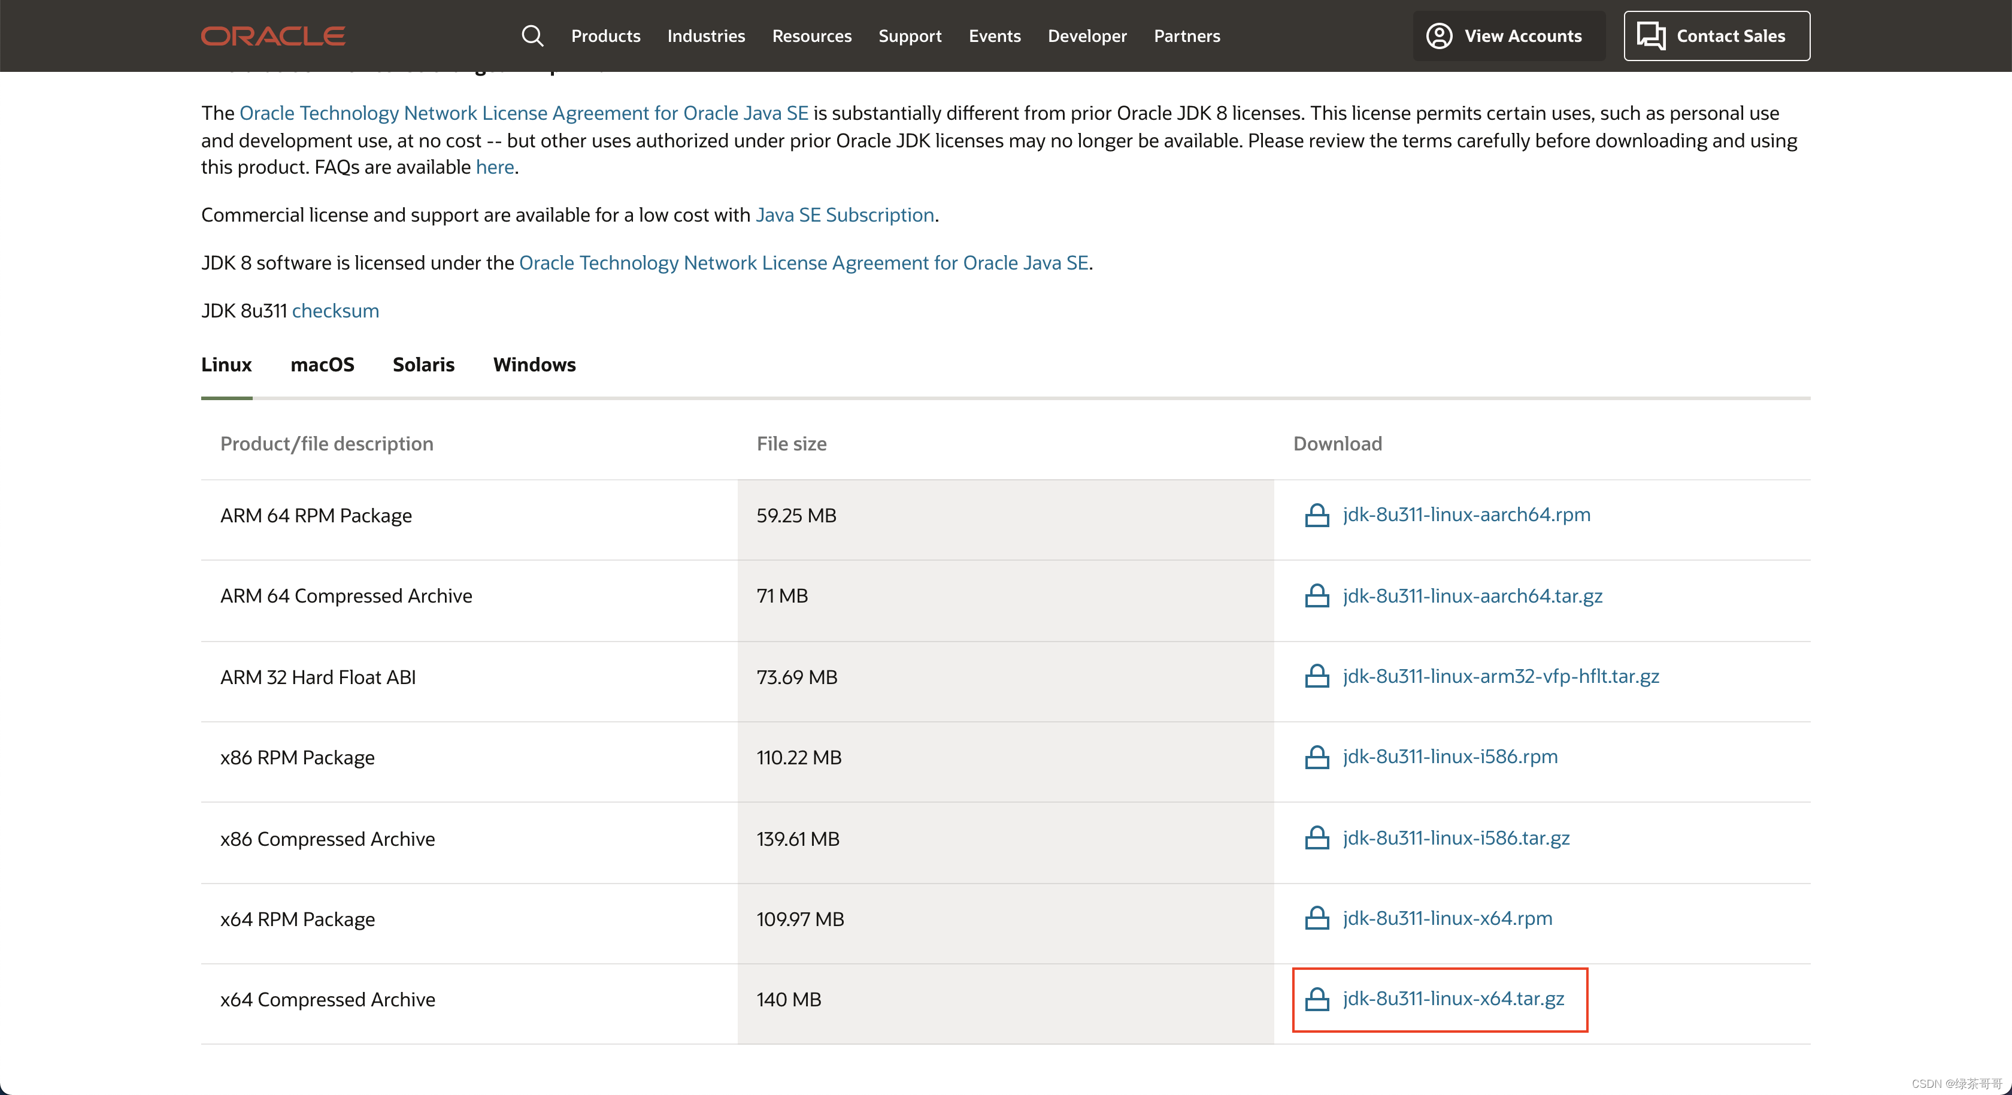
Task: Click lock icon for aarch64.rpm download
Action: tap(1317, 515)
